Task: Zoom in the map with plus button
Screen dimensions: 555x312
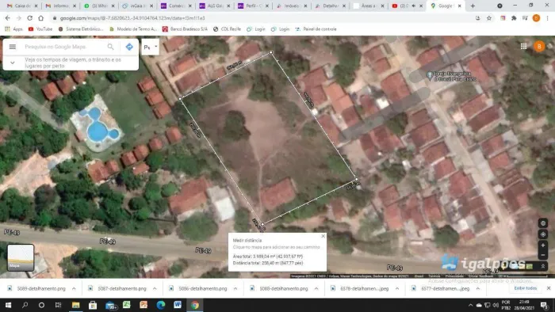Action: point(542,245)
